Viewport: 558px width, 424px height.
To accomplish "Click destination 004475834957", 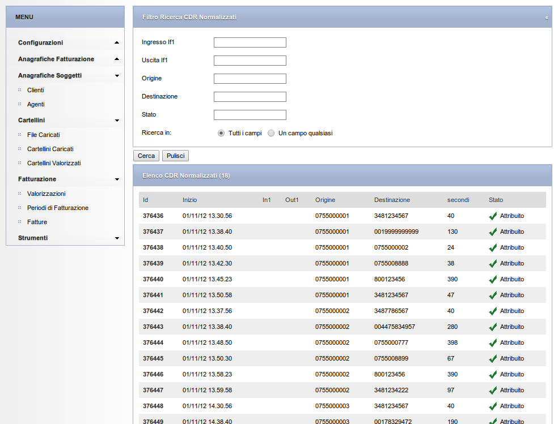I will [x=395, y=327].
